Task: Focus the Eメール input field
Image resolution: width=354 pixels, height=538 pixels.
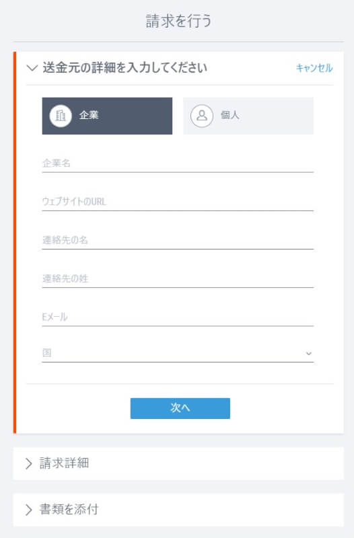Action: (178, 317)
